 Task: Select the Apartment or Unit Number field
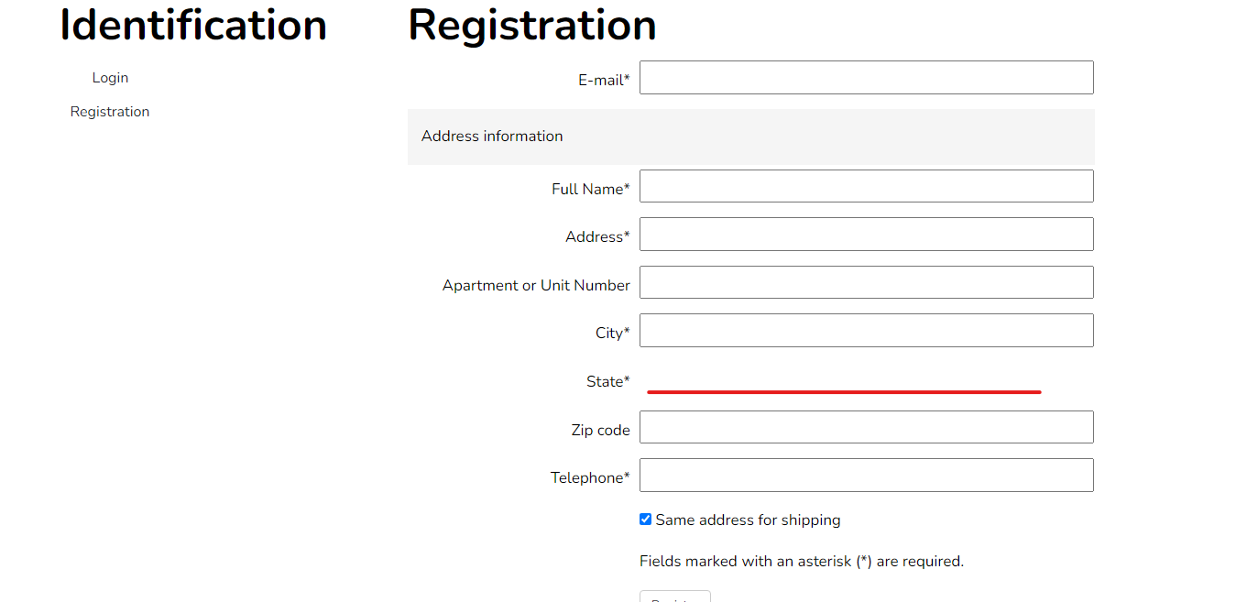coord(866,282)
